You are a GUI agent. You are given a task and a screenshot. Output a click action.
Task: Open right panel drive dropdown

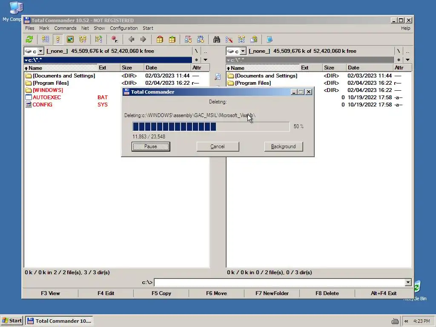point(243,51)
